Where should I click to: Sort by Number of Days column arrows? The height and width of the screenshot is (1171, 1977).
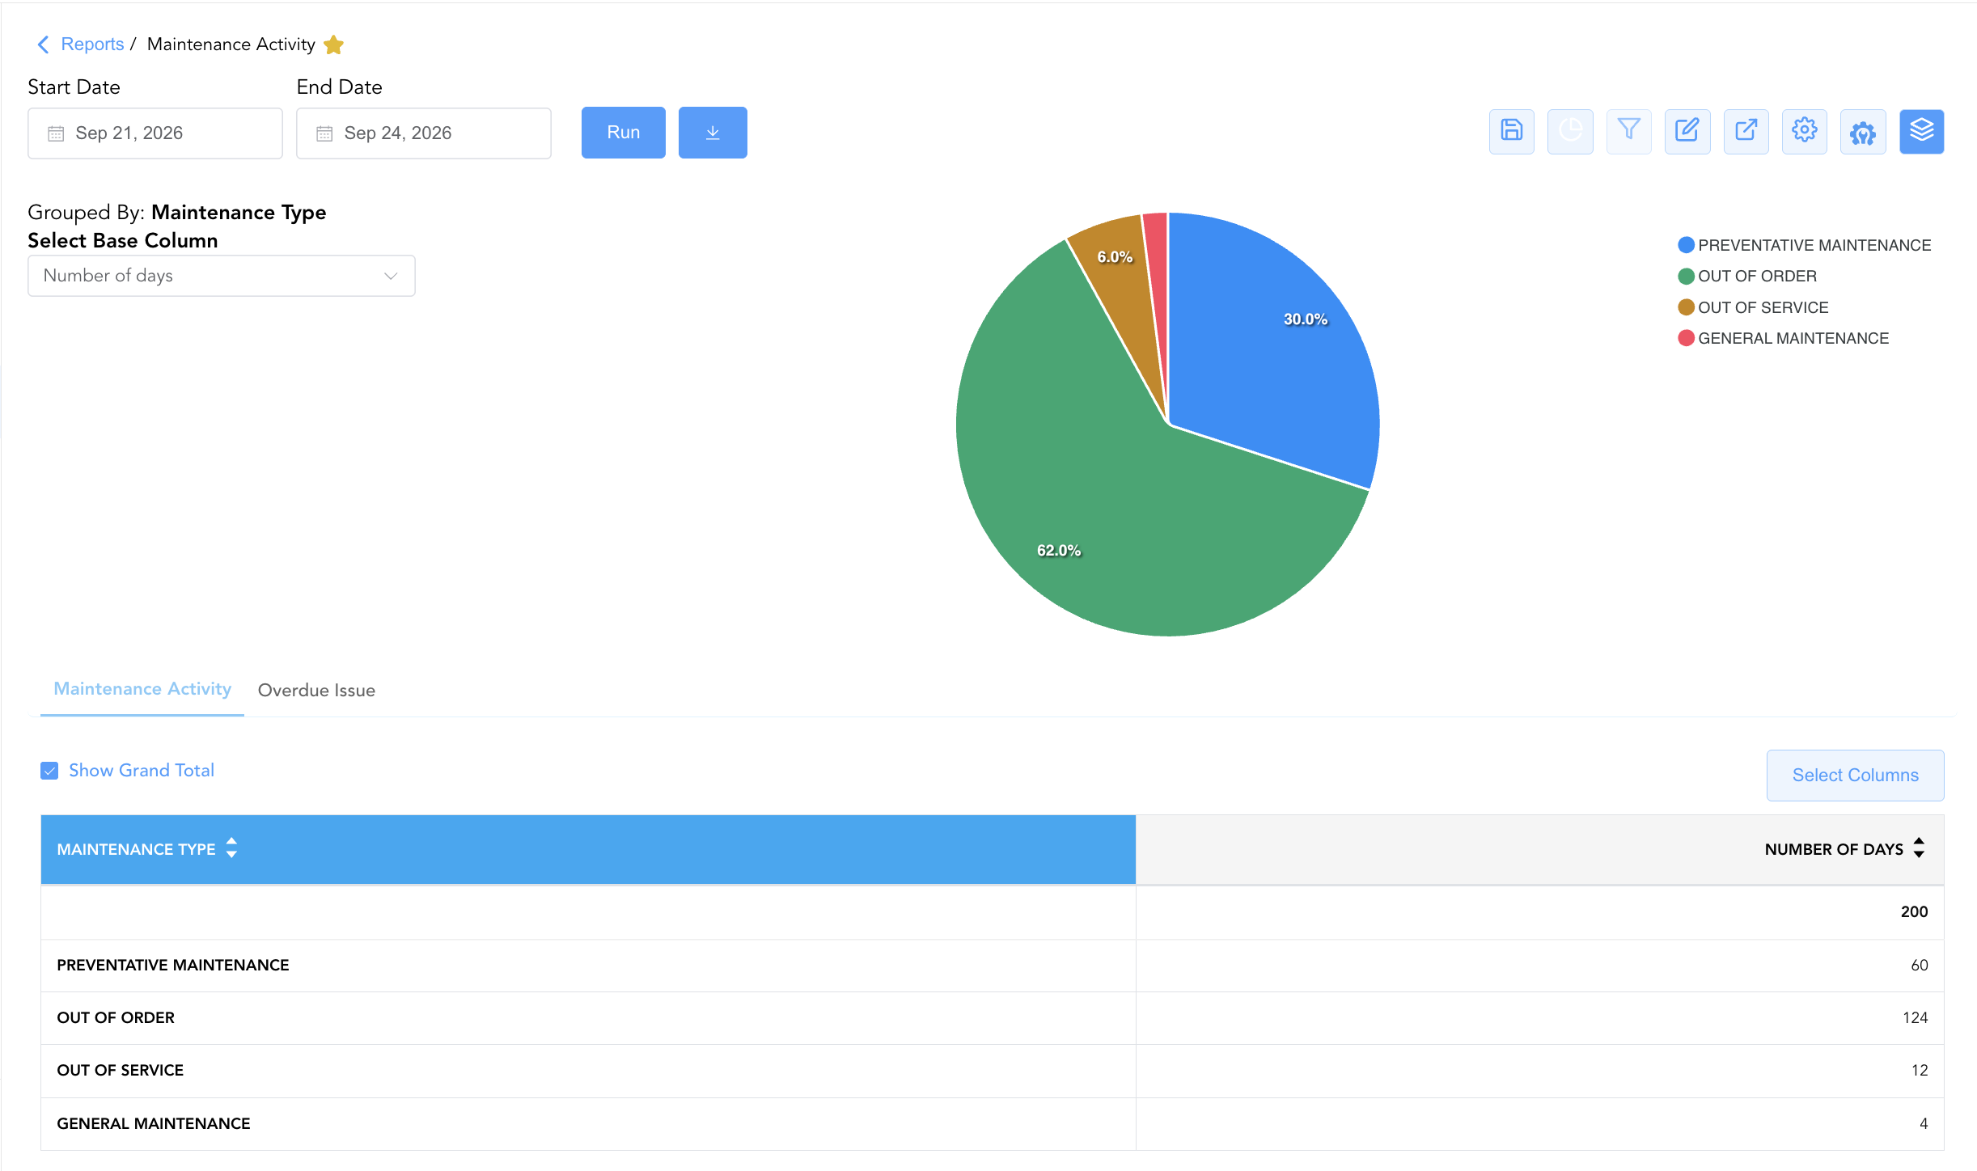tap(1919, 848)
